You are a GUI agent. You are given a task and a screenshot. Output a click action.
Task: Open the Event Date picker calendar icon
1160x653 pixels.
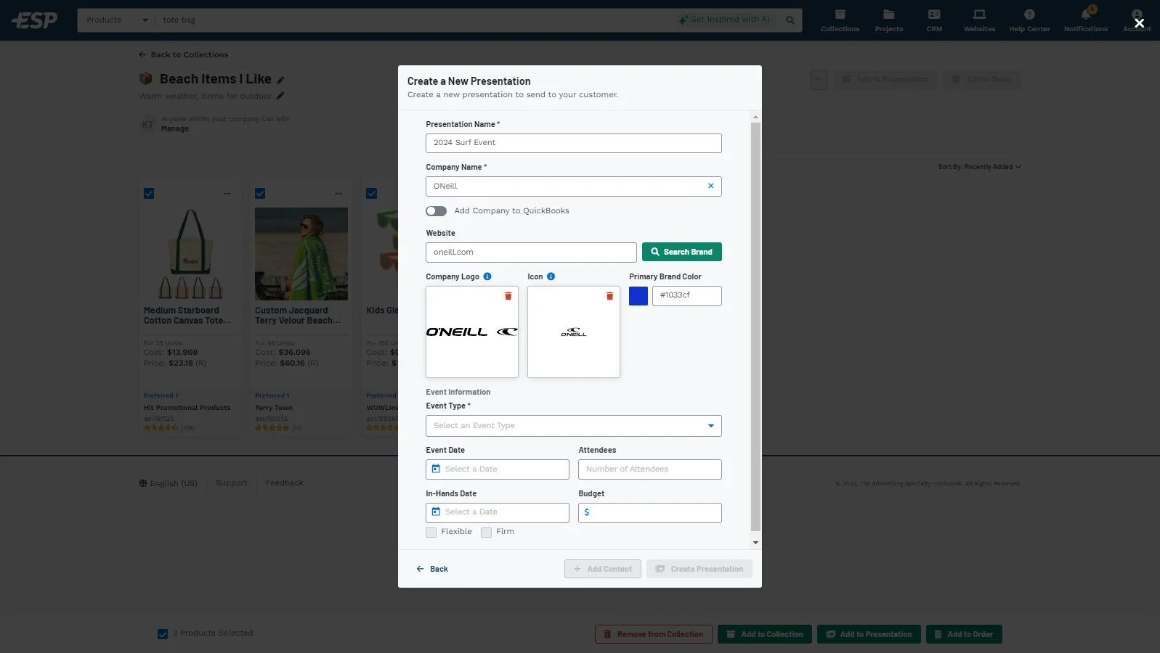pyautogui.click(x=436, y=469)
